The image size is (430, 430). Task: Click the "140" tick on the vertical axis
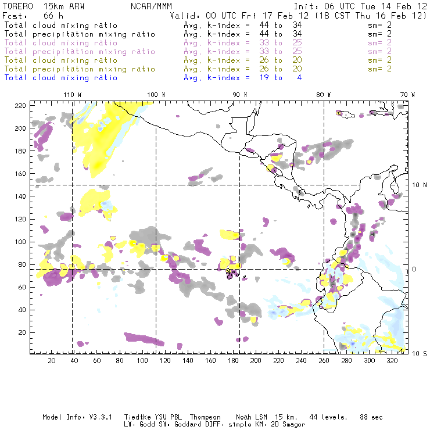click(x=20, y=196)
